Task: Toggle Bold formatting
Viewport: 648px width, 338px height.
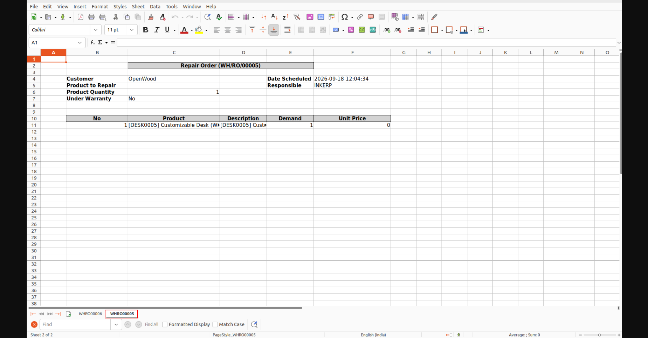Action: click(146, 30)
